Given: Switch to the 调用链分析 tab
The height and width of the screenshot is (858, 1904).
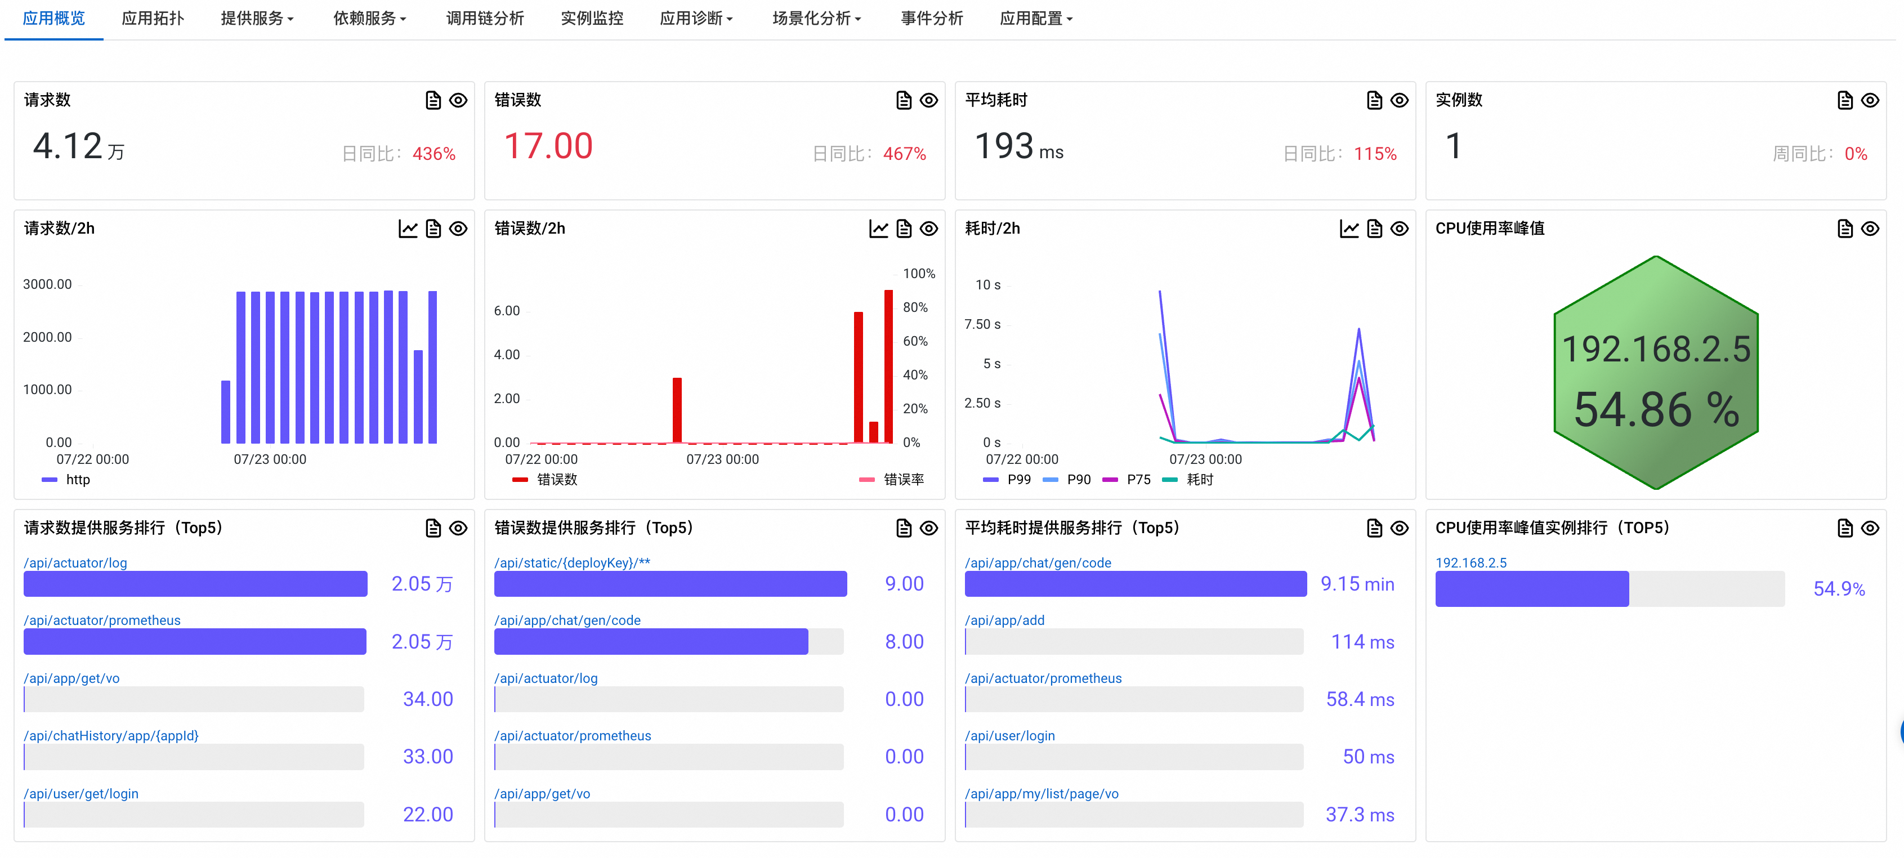Looking at the screenshot, I should click(x=485, y=19).
